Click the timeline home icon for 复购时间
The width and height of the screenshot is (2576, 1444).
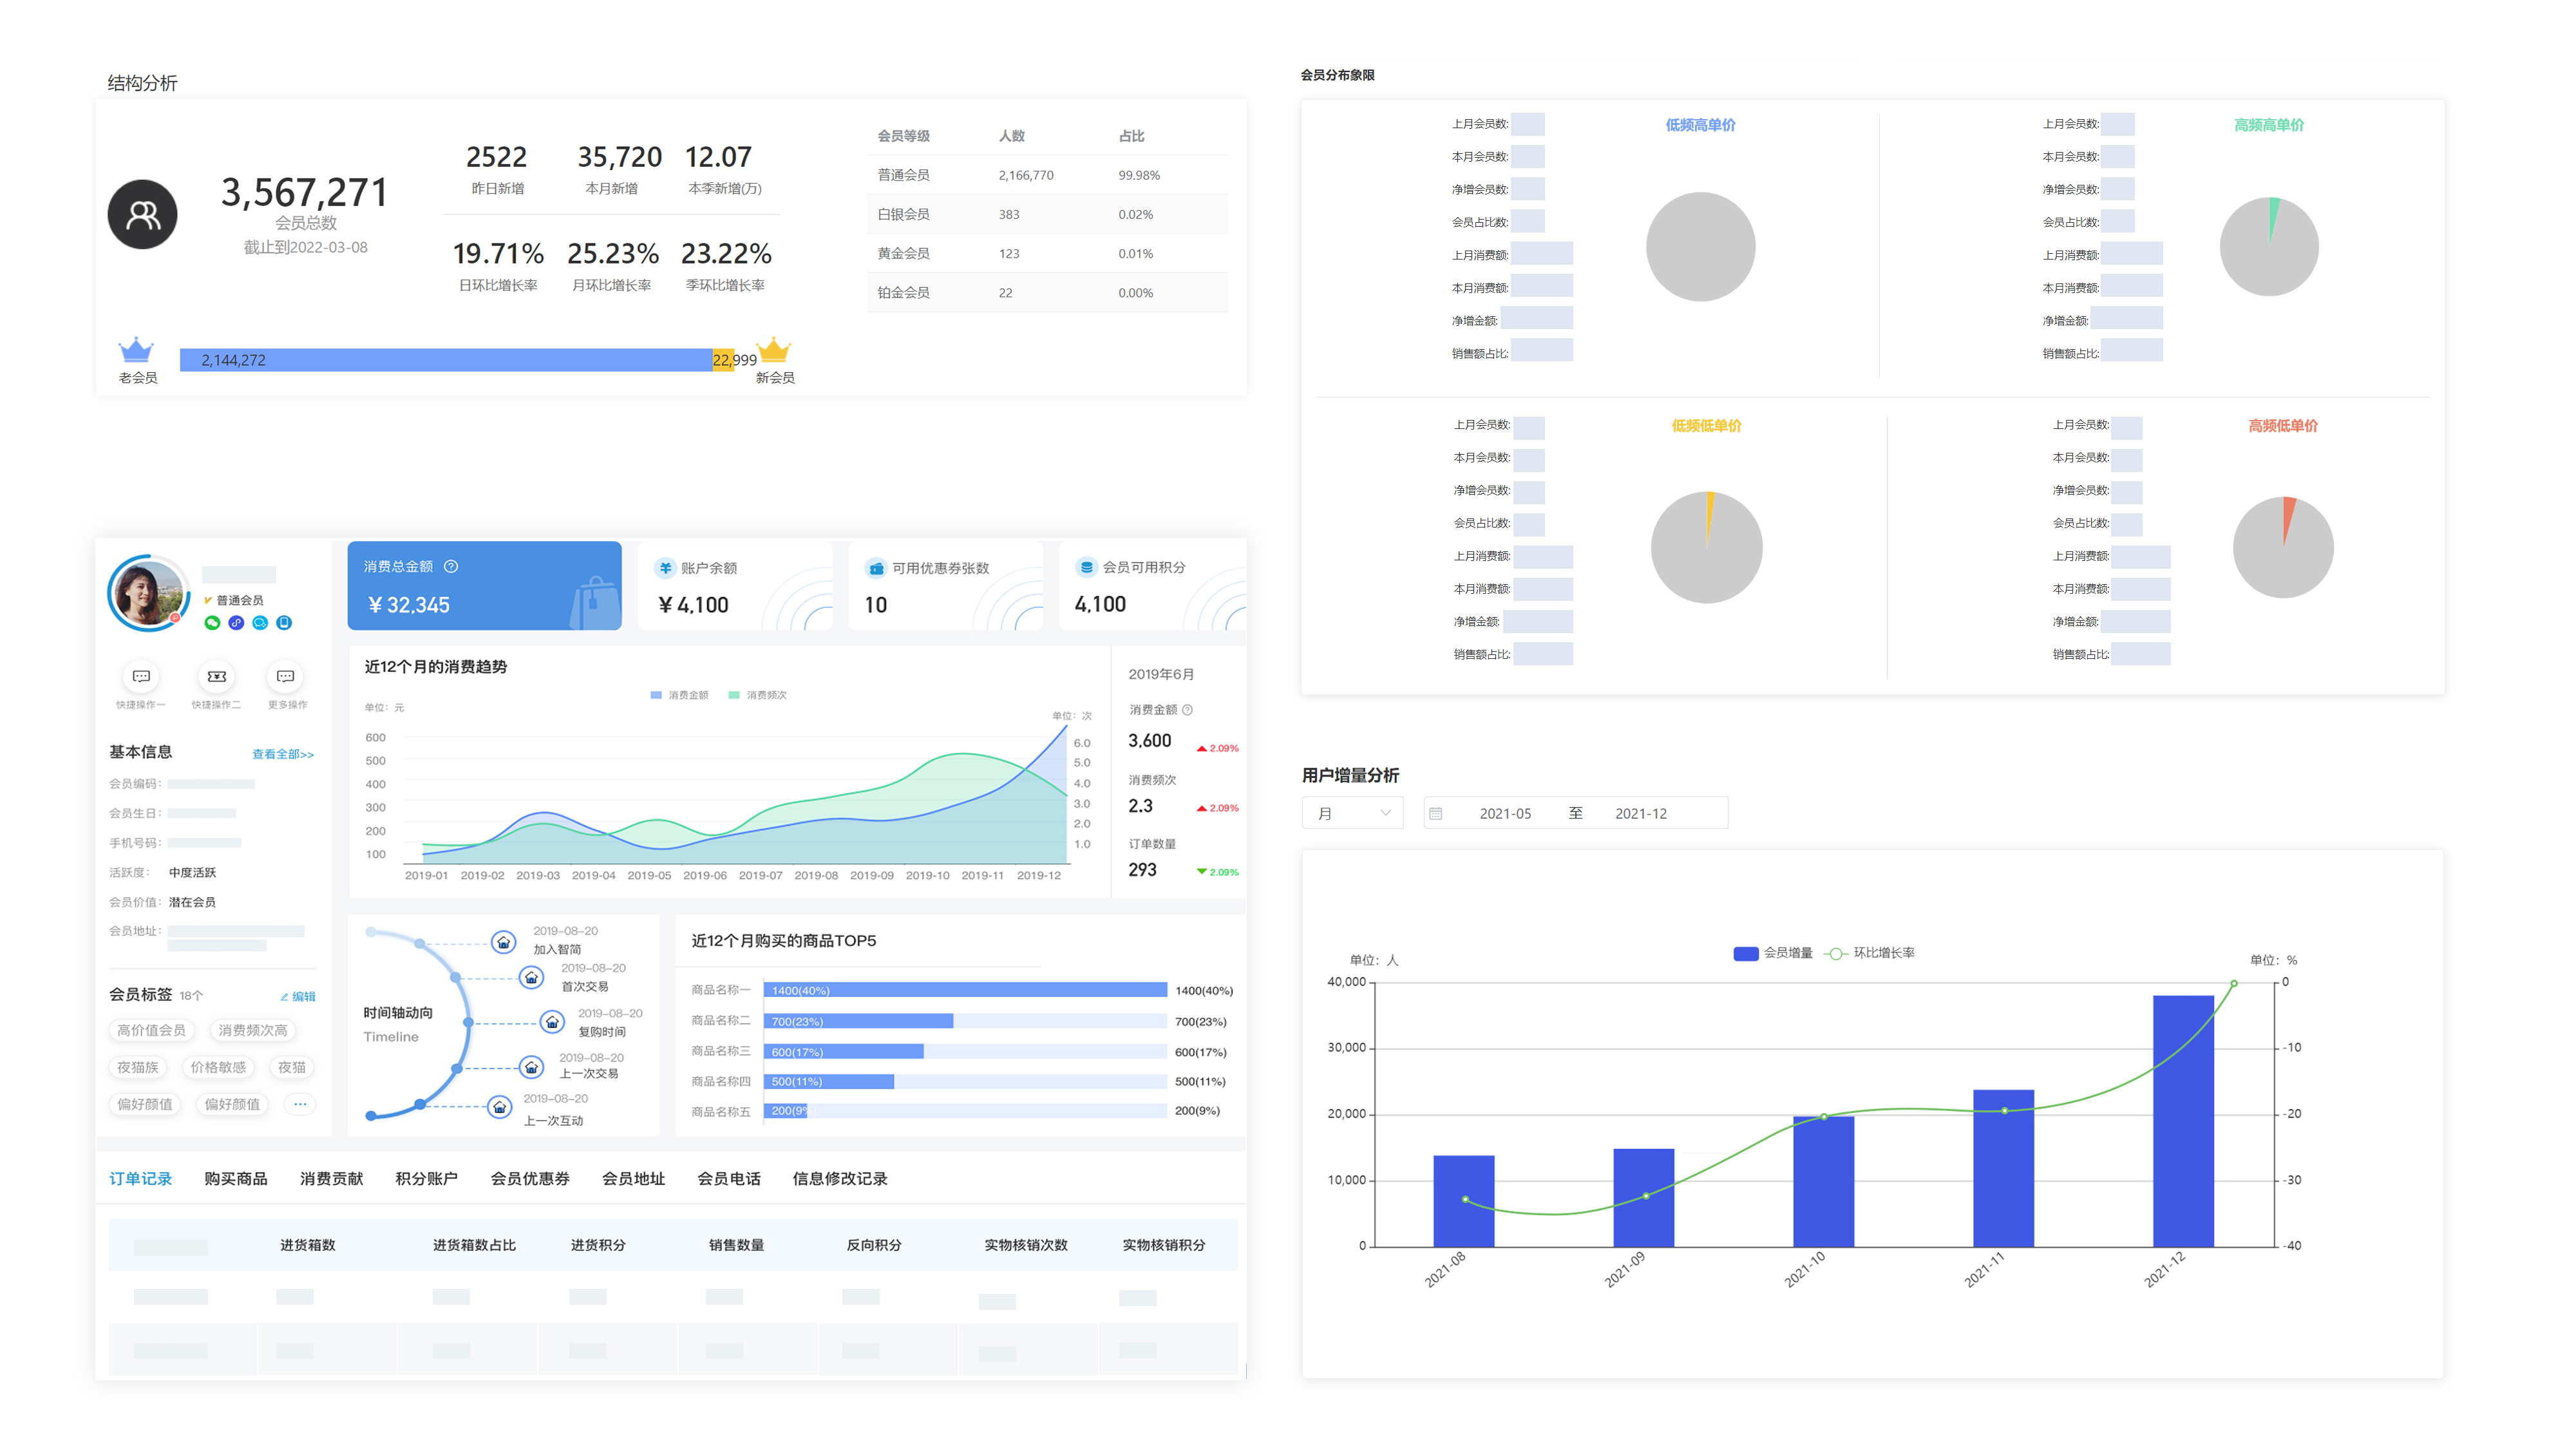coord(552,1022)
